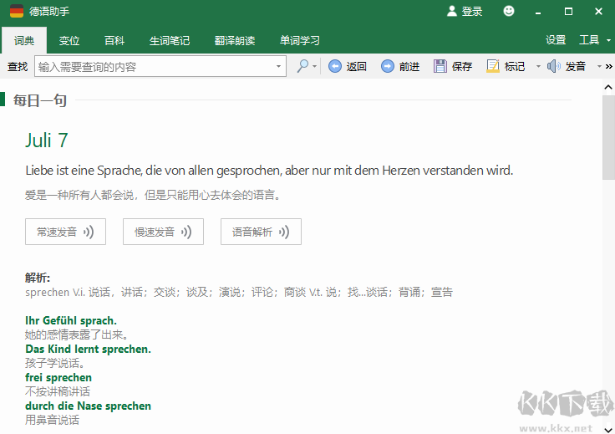Click the 返回 back arrow icon
The height and width of the screenshot is (434, 615).
point(335,66)
